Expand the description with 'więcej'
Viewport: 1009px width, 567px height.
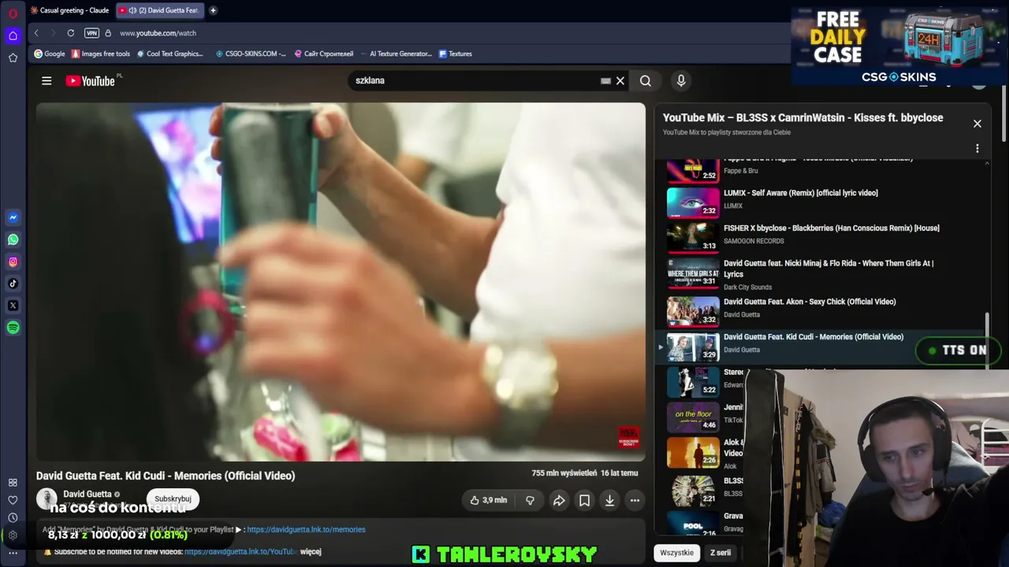(x=311, y=552)
